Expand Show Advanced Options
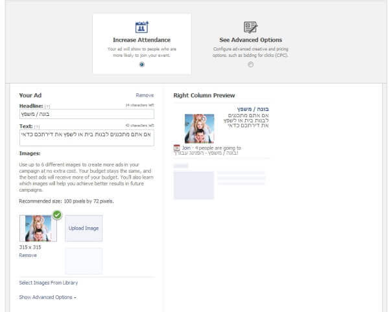This screenshot has height=312, width=389. click(48, 297)
